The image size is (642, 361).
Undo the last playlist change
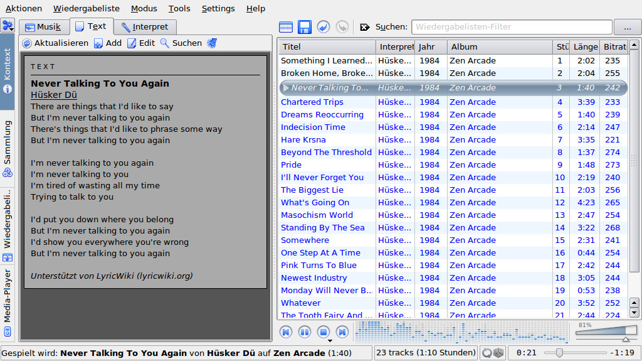(323, 27)
